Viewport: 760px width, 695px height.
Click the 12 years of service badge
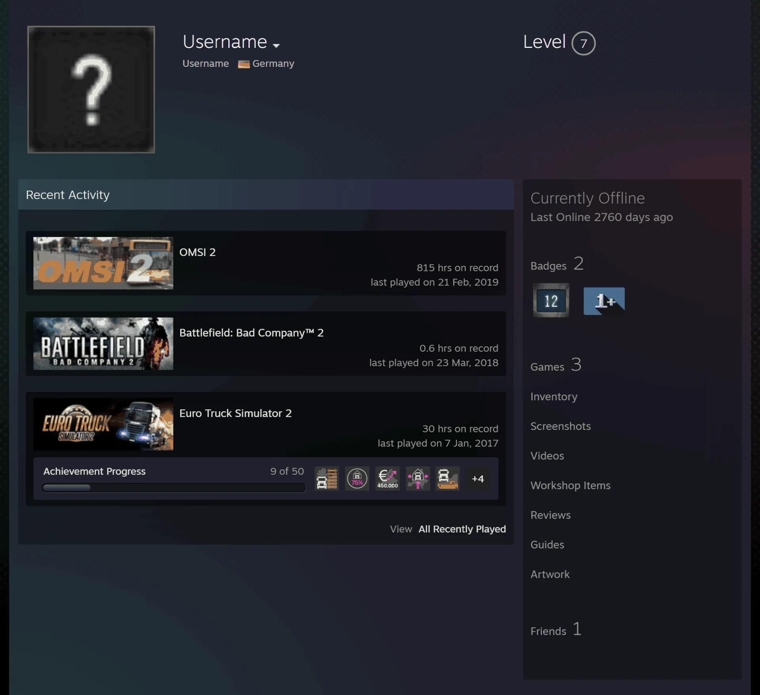551,300
